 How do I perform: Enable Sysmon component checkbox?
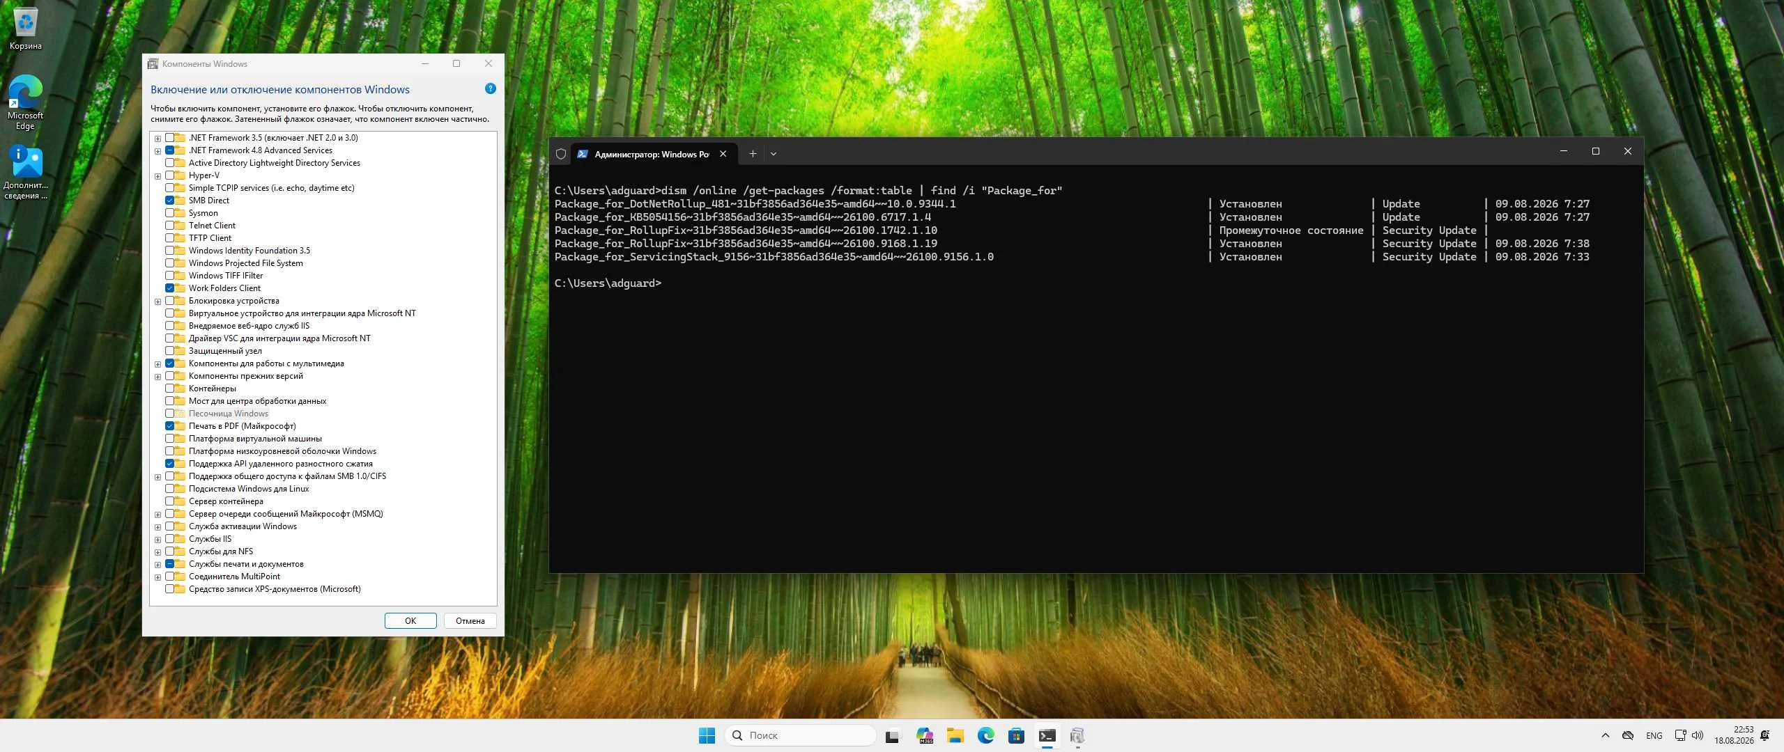169,213
